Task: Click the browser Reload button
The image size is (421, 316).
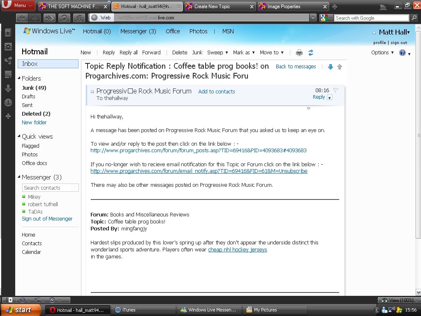Action: [64, 18]
